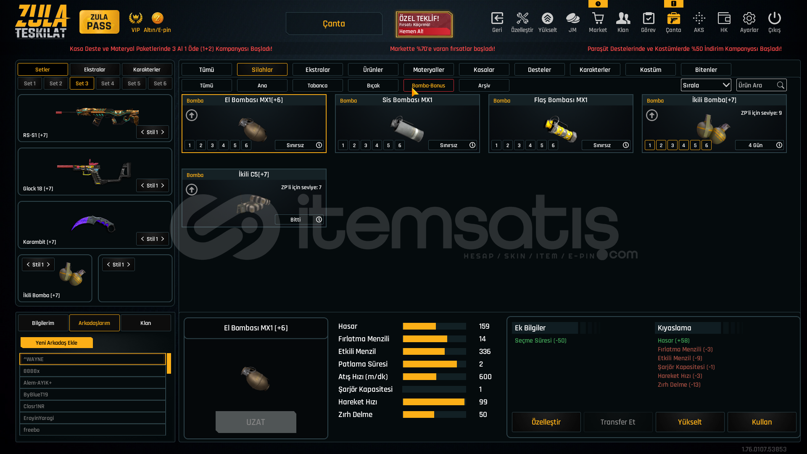This screenshot has height=454, width=807.
Task: Click the Kullan button
Action: 762,422
